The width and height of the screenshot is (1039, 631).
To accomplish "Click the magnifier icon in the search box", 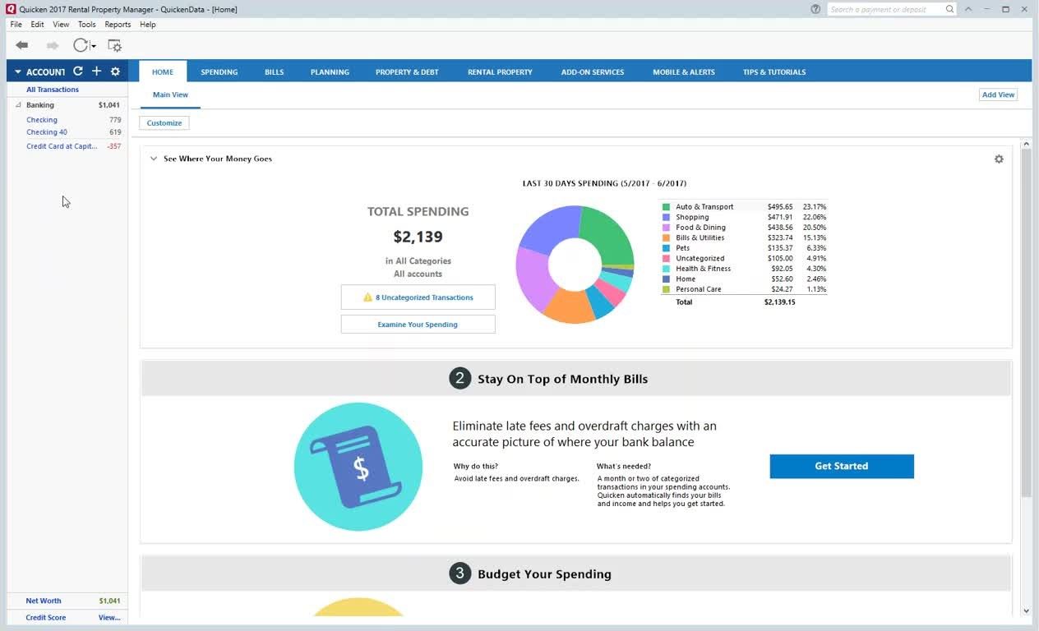I will click(949, 9).
